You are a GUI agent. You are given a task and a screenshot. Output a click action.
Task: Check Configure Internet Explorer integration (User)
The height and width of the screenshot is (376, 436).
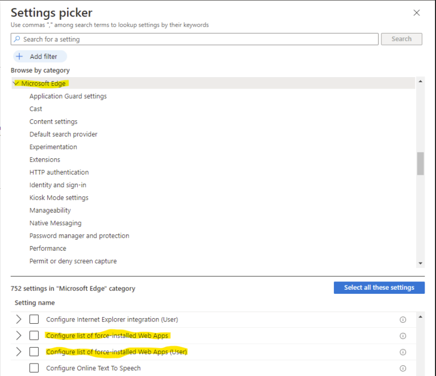click(34, 319)
